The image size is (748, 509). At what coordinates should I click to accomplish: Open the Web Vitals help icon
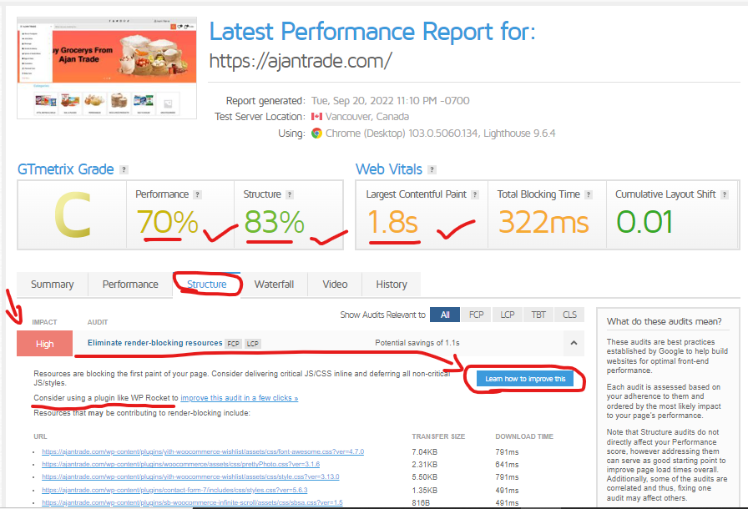point(432,169)
